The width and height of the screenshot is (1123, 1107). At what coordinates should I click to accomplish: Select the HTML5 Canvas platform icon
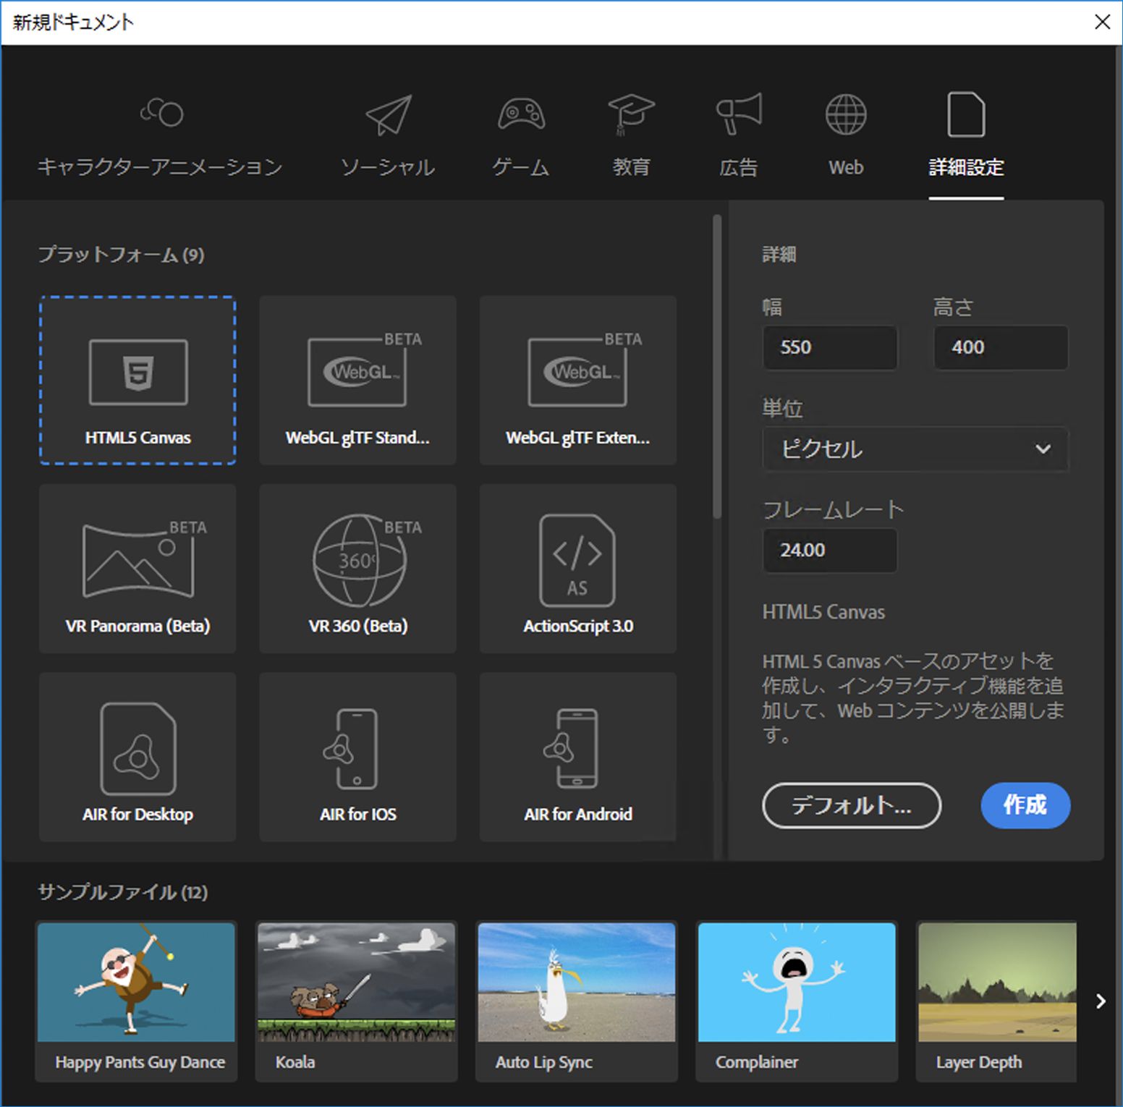[x=137, y=380]
